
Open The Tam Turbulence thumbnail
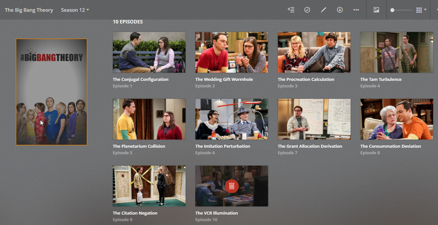(397, 52)
